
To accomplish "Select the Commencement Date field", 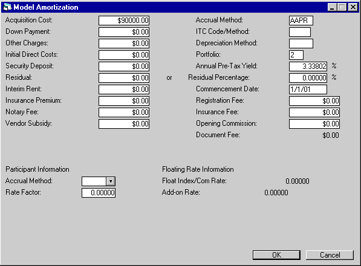I will (308, 89).
